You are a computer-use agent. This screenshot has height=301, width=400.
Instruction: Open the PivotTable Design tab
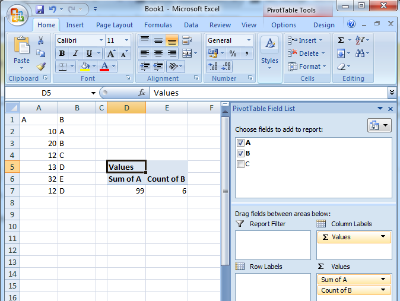pyautogui.click(x=324, y=25)
